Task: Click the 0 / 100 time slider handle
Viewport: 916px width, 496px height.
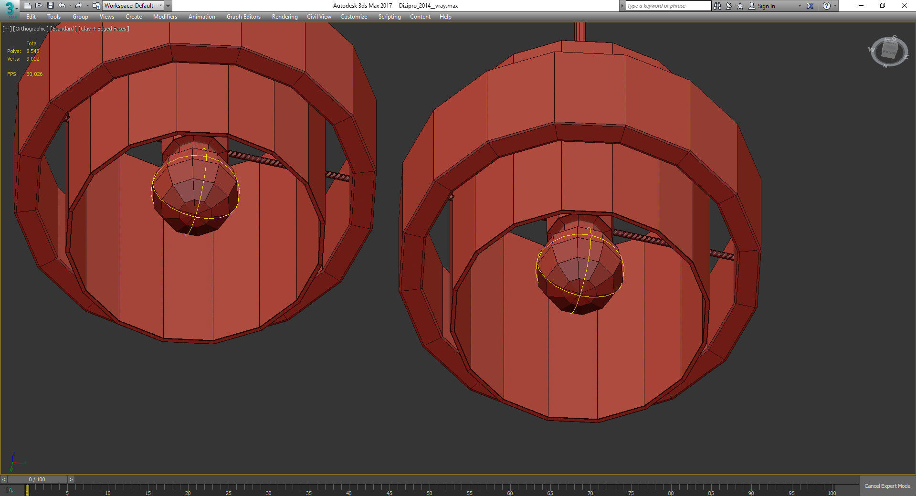Action: tap(37, 479)
